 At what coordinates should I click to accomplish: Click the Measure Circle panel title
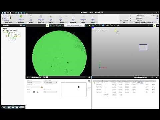(36, 77)
